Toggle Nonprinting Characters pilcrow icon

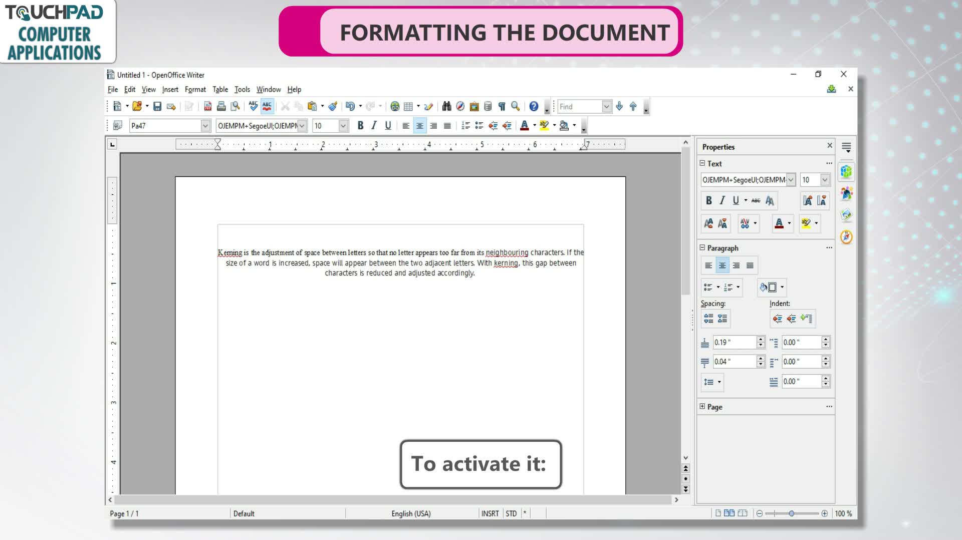[502, 106]
